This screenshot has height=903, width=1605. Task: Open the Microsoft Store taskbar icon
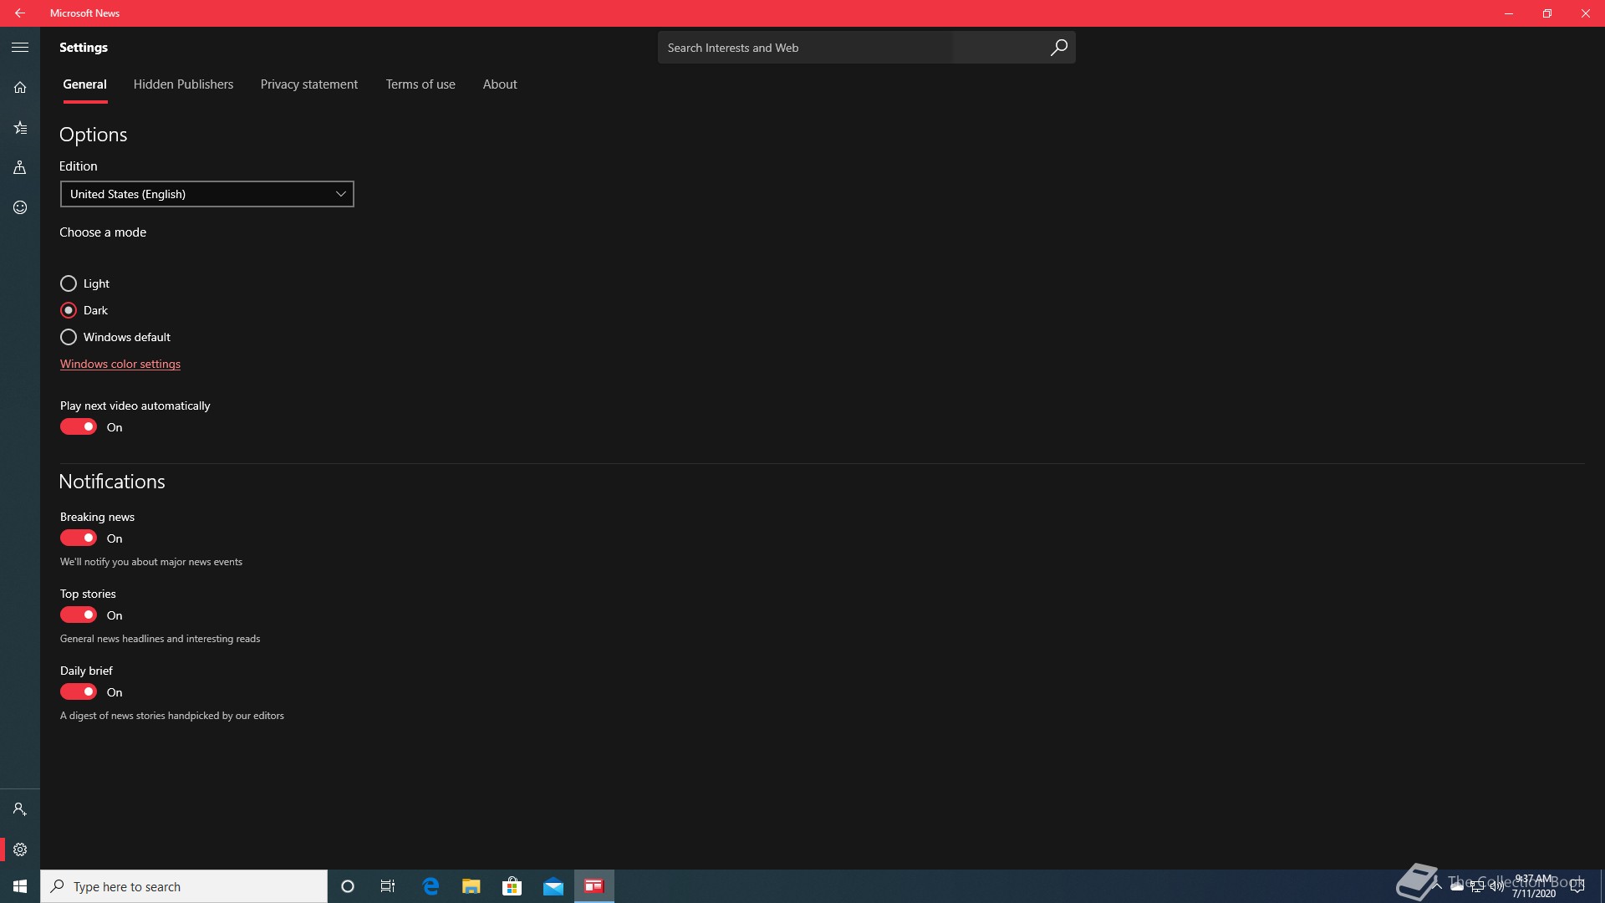click(512, 886)
